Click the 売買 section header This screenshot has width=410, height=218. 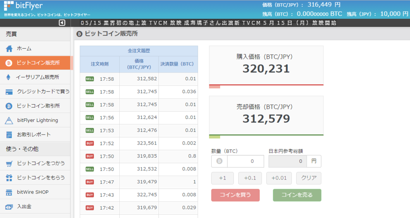point(35,34)
